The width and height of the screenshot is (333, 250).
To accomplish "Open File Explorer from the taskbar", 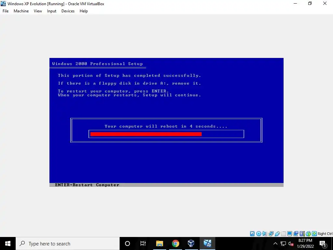I will [159, 243].
